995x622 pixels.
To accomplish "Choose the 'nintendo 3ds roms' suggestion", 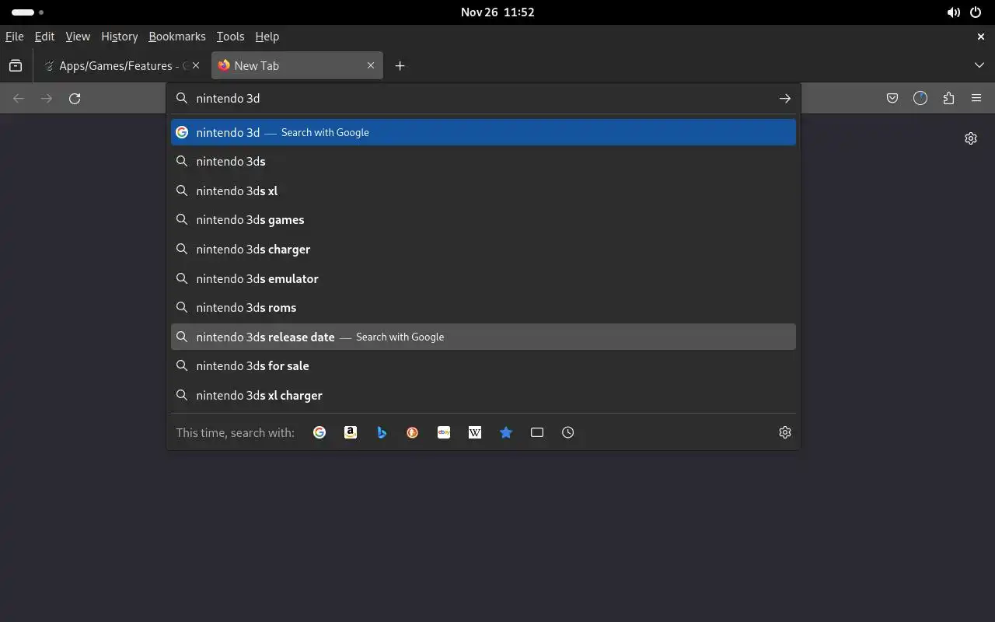I will click(x=484, y=308).
